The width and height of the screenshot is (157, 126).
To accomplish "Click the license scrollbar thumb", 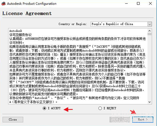I will [149, 34].
